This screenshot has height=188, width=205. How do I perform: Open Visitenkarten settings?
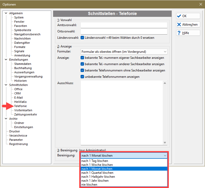click(23, 110)
